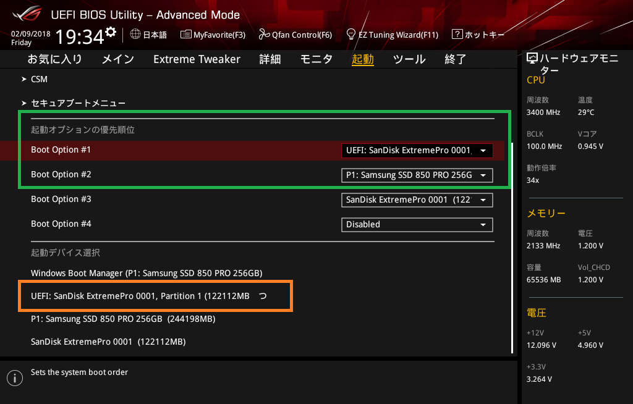The height and width of the screenshot is (404, 633).
Task: Click the info icon beside help text
Action: (x=15, y=378)
